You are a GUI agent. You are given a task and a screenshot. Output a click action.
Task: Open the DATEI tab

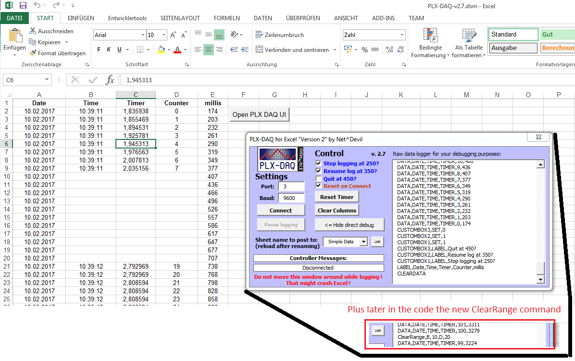coord(14,18)
